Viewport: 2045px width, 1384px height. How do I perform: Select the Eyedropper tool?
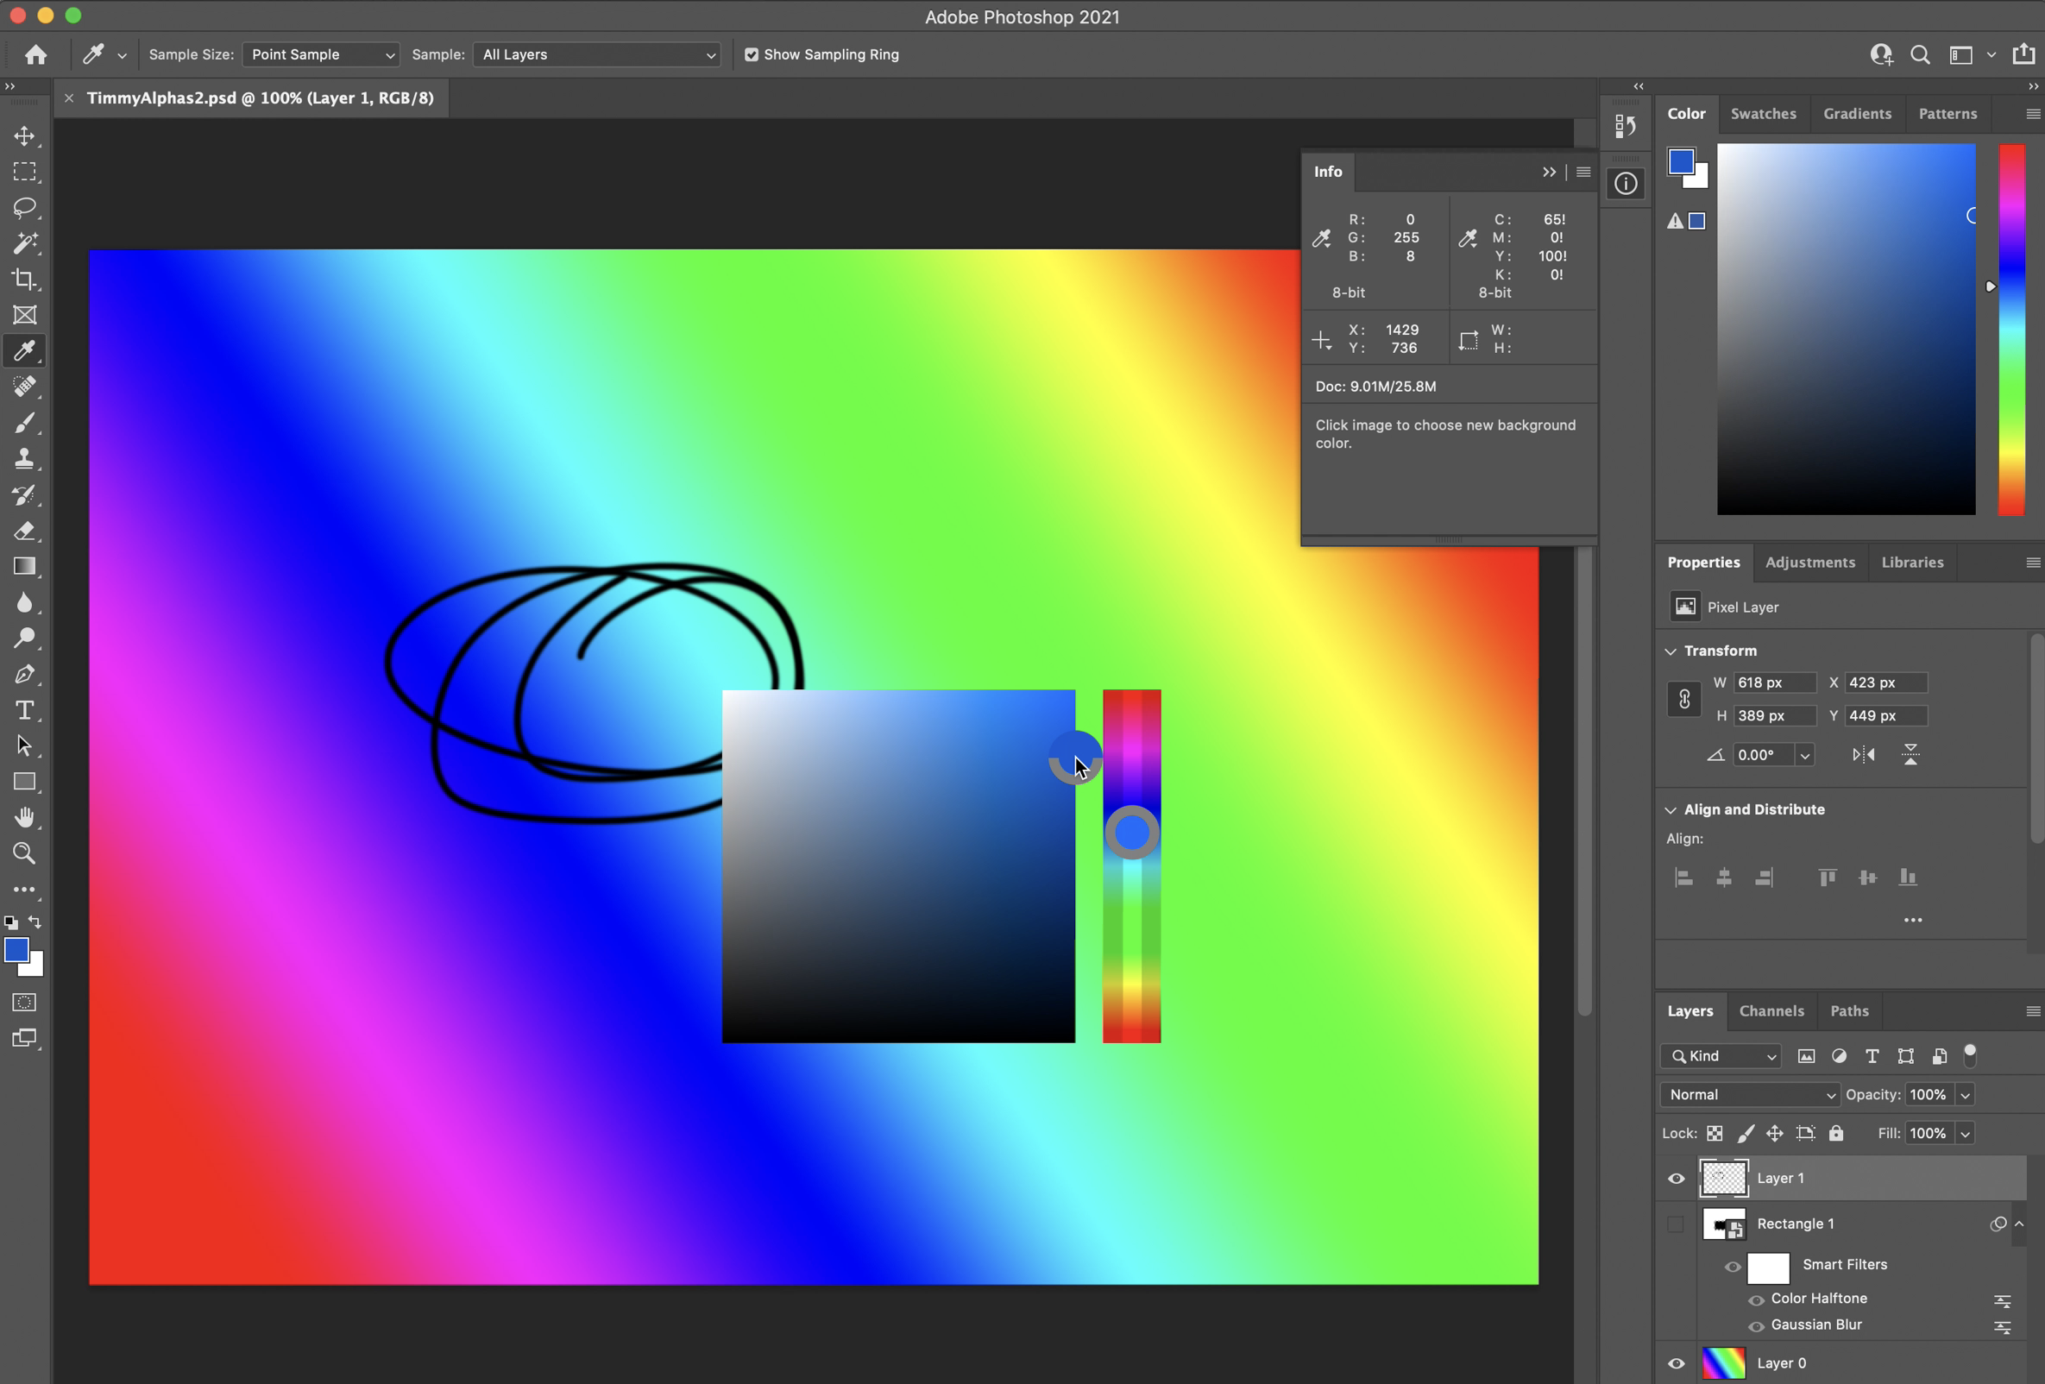[25, 351]
